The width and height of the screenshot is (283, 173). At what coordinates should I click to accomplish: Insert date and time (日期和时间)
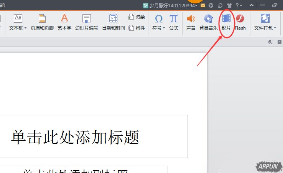coord(113,22)
